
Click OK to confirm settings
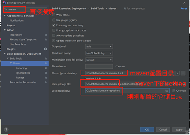(147, 130)
